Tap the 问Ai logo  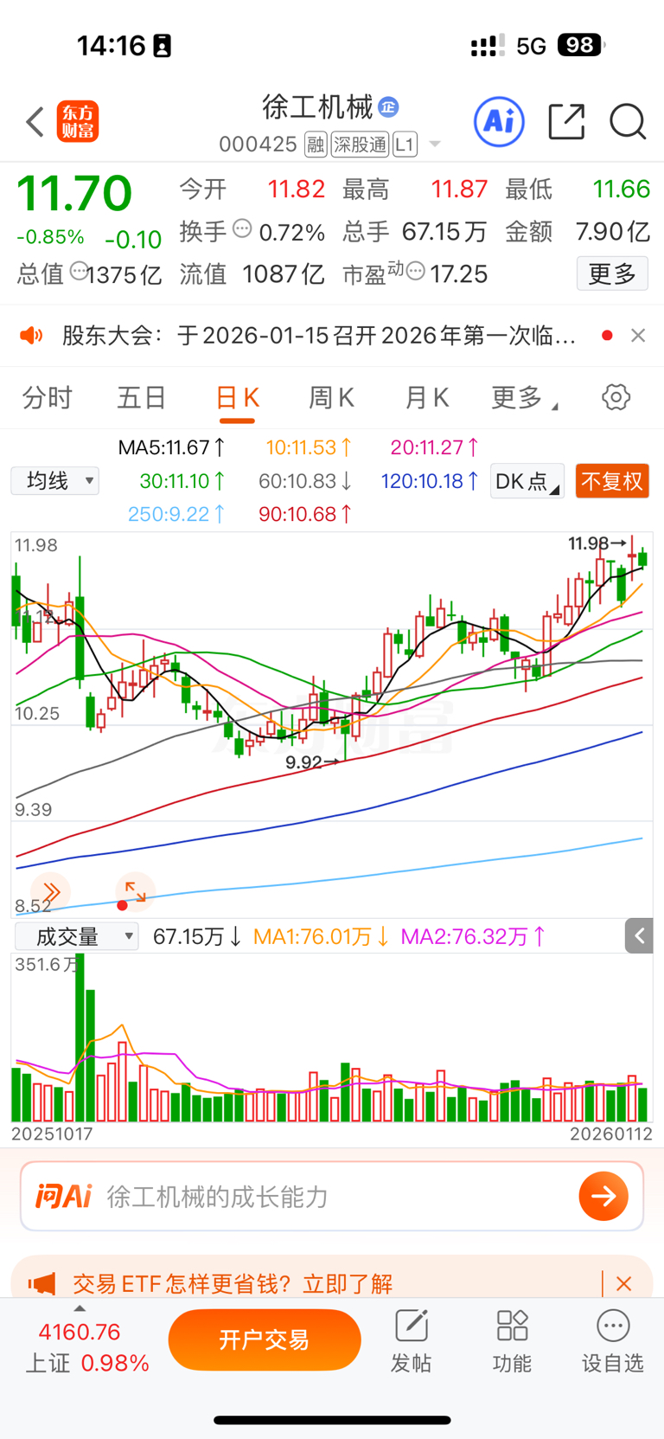(x=63, y=1197)
